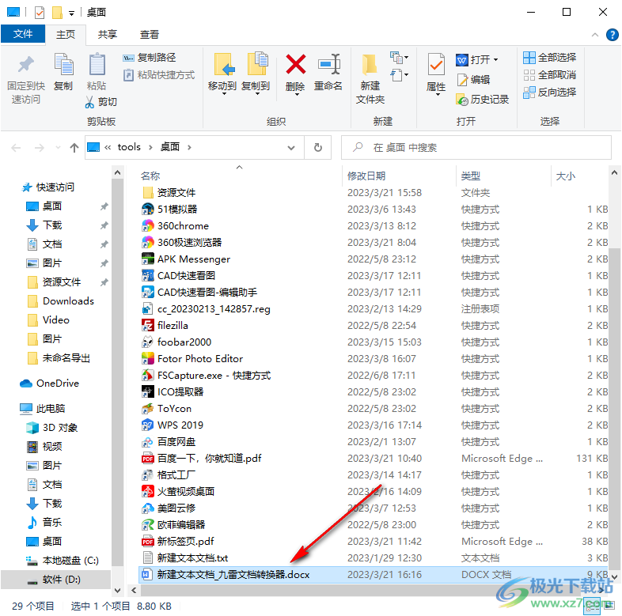The height and width of the screenshot is (616, 622).
Task: Go up one folder level arrow
Action: click(74, 147)
